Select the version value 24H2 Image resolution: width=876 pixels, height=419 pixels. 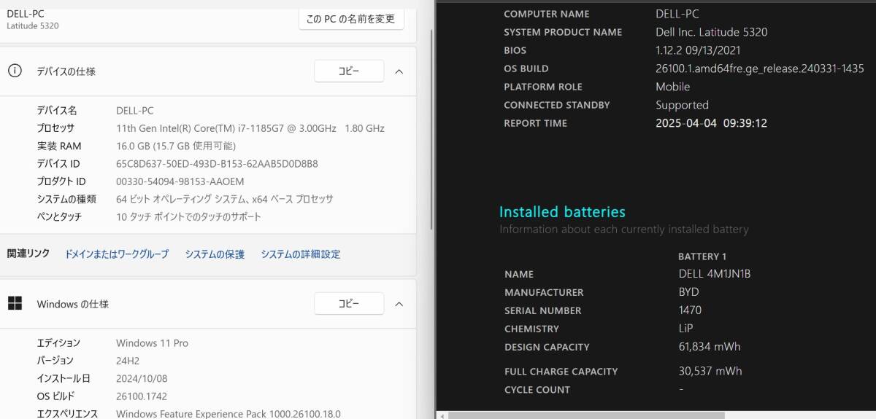tap(128, 361)
